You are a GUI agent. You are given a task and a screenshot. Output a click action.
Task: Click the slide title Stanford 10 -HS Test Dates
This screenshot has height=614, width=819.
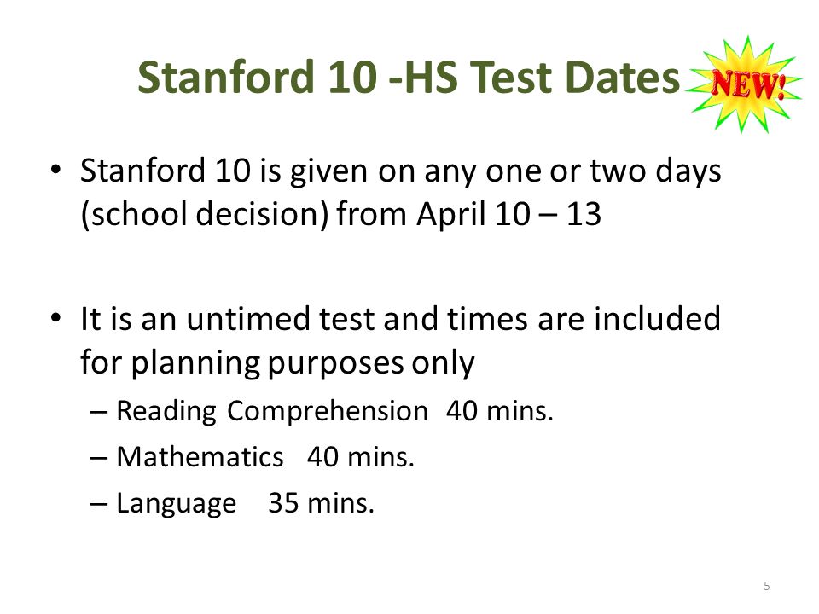[x=409, y=78]
